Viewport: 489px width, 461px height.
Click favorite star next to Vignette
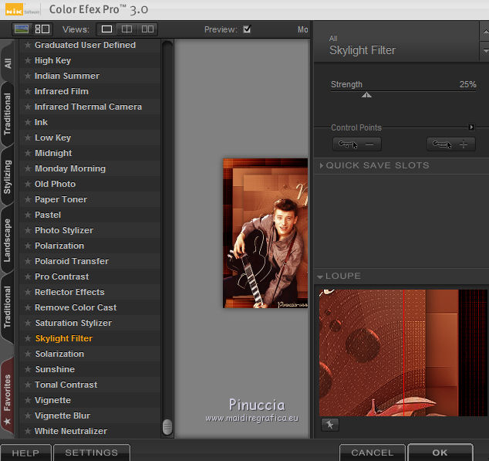tap(28, 401)
